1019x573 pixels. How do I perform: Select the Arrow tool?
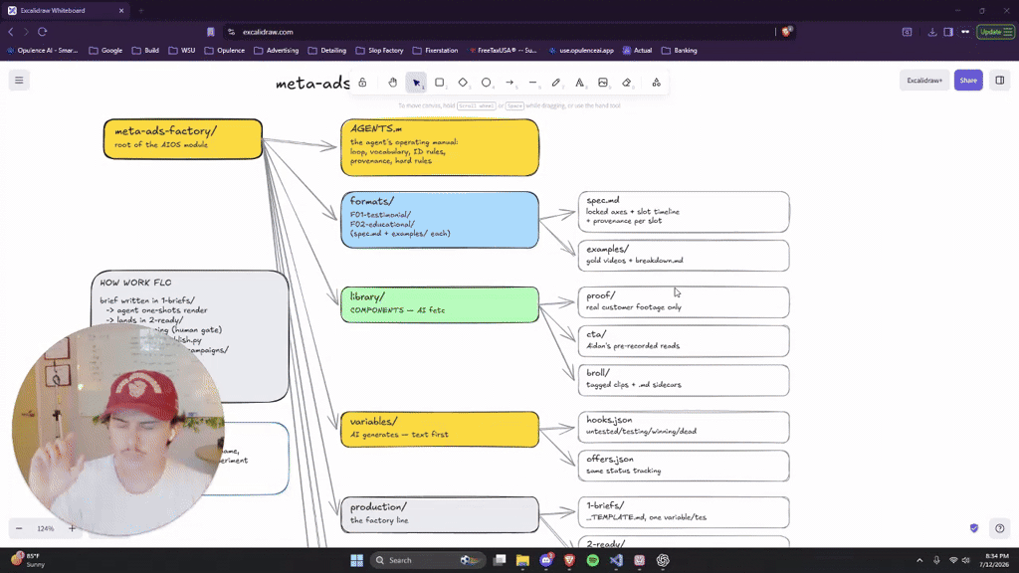point(509,83)
